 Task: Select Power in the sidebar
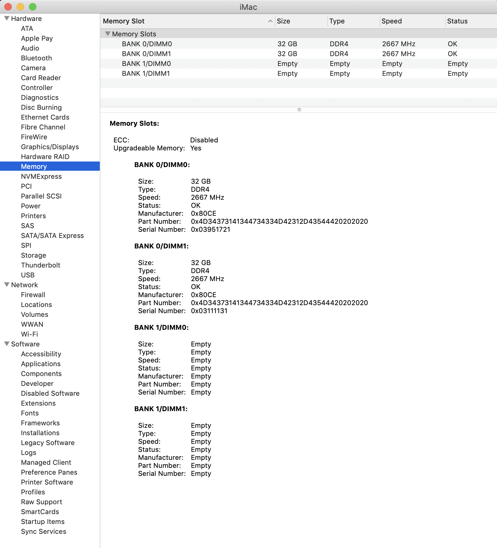pyautogui.click(x=31, y=206)
